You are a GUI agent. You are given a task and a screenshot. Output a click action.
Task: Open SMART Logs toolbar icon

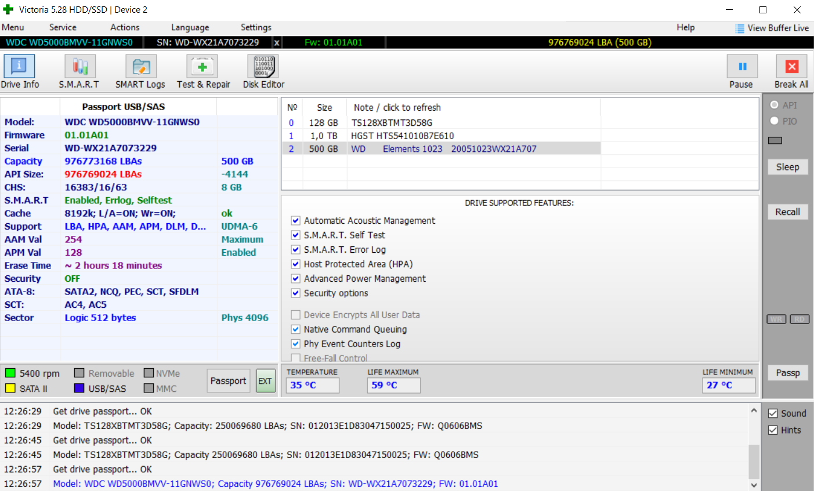point(141,66)
